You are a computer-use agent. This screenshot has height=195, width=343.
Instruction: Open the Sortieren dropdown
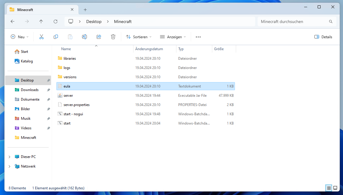[139, 37]
